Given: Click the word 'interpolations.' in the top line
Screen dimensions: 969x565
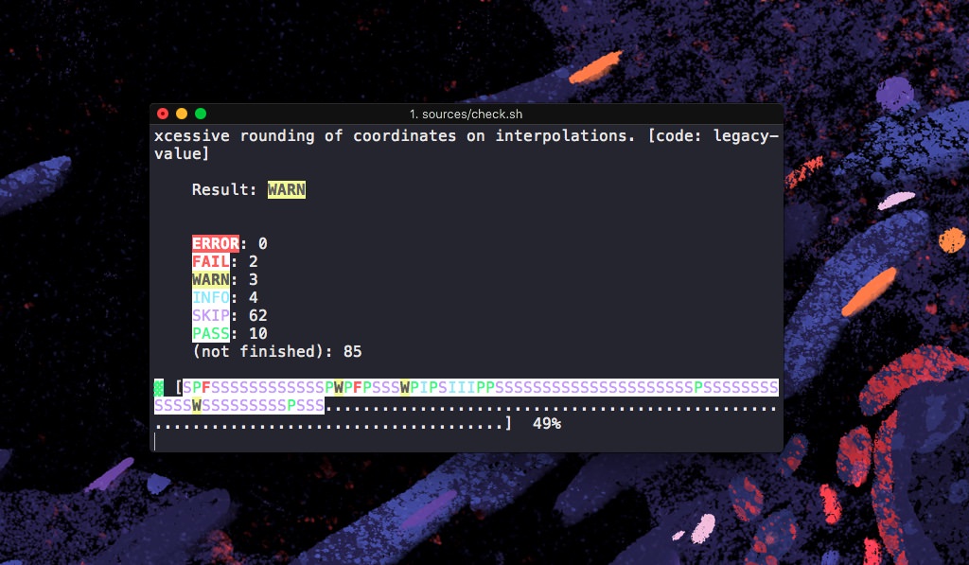Looking at the screenshot, I should pos(564,136).
